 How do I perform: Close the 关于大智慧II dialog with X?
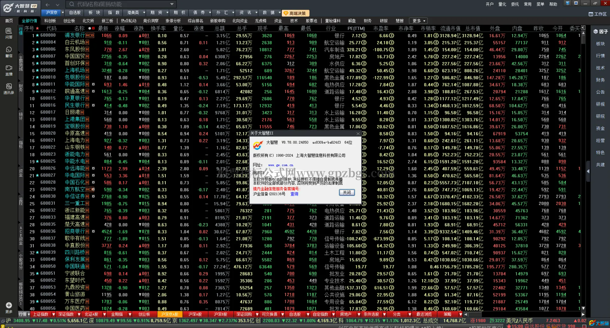click(358, 134)
